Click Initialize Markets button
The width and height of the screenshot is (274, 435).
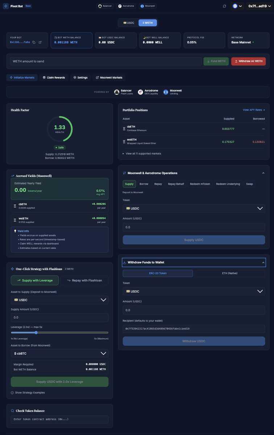pyautogui.click(x=22, y=78)
